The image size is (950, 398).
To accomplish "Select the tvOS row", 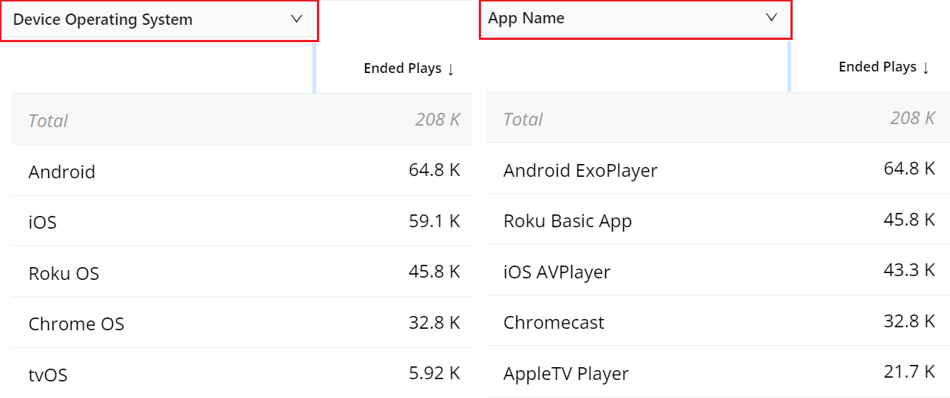I will [242, 373].
